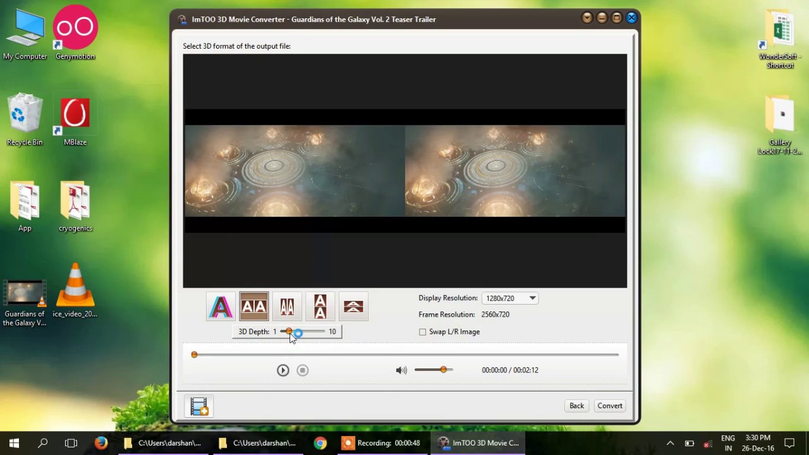Image resolution: width=809 pixels, height=455 pixels.
Task: Open the Recycle Bin icon
Action: (25, 120)
